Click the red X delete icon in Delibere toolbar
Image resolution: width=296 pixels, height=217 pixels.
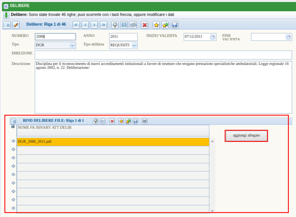point(144,25)
